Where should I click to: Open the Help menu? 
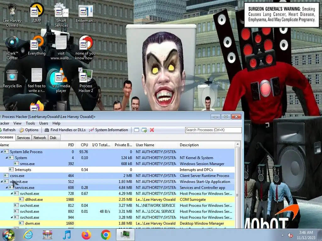tap(56, 123)
